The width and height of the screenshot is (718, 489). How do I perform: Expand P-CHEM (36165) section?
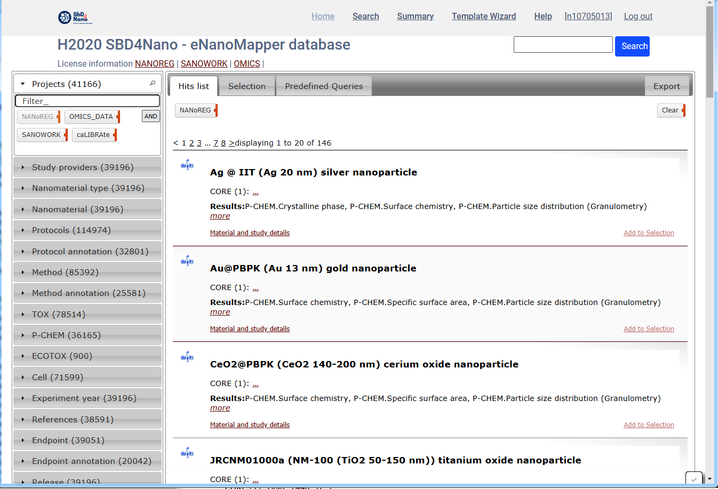[87, 335]
